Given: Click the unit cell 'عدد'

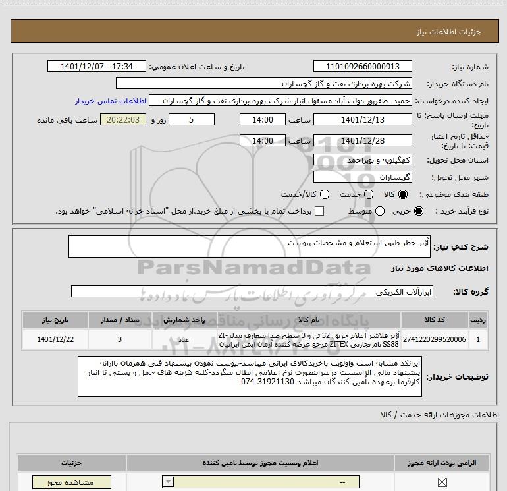Looking at the screenshot, I should 184,339.
